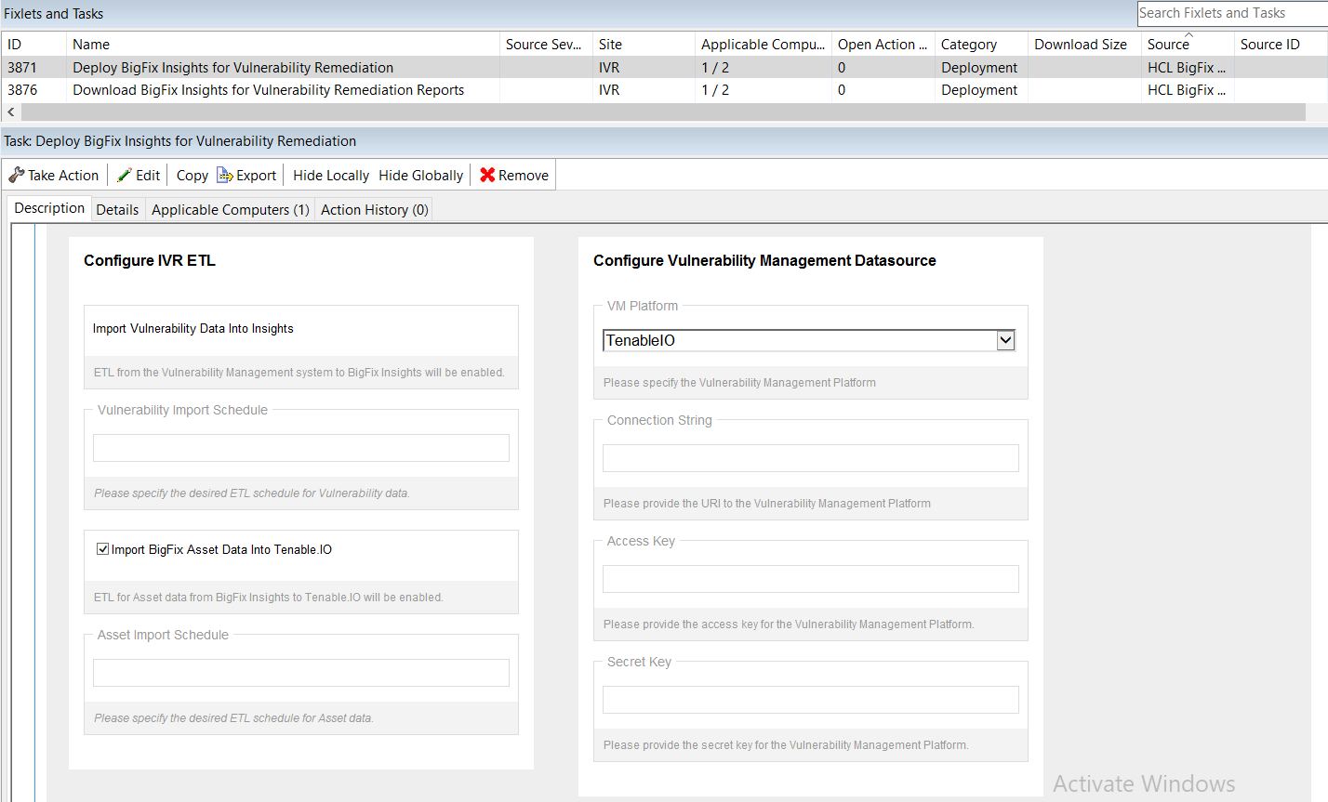Remove the task with the red X button

point(514,176)
